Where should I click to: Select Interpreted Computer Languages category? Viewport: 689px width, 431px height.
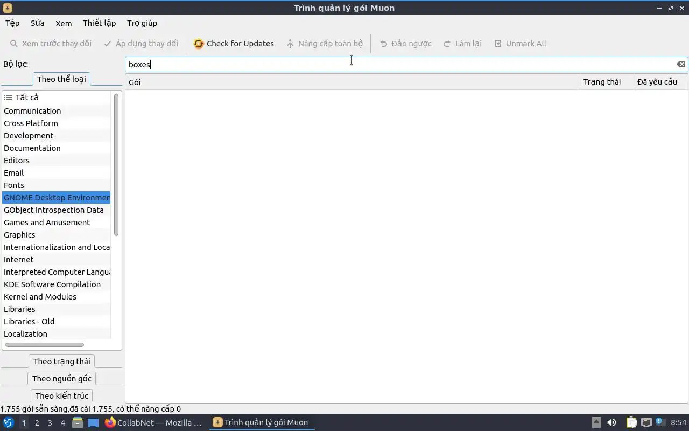57,272
